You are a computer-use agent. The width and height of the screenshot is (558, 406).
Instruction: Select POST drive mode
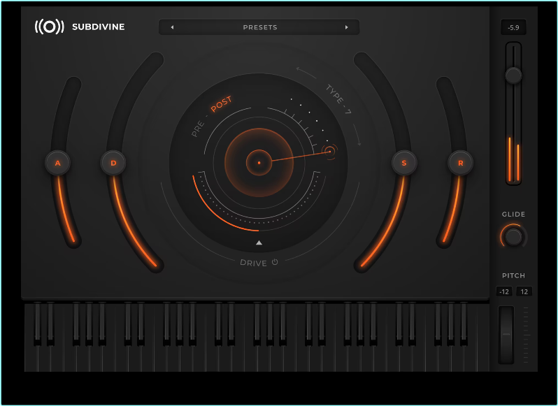click(222, 104)
